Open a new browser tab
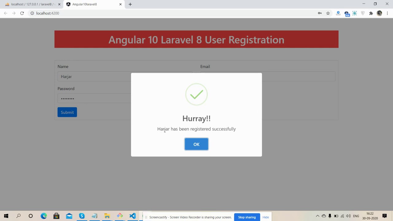The height and width of the screenshot is (221, 393). coord(130,4)
